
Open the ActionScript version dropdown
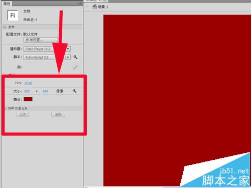pos(47,57)
